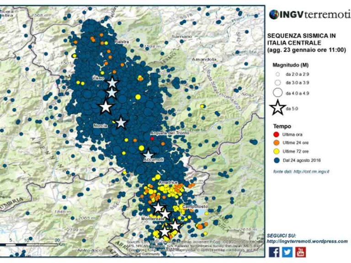Open the Twitter bird icon
The height and width of the screenshot is (263, 351).
click(x=287, y=252)
